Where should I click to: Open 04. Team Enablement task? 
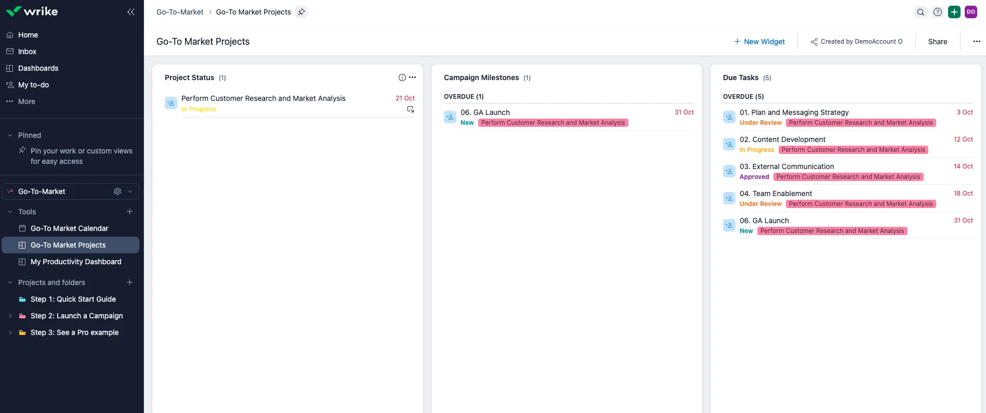[x=775, y=193]
